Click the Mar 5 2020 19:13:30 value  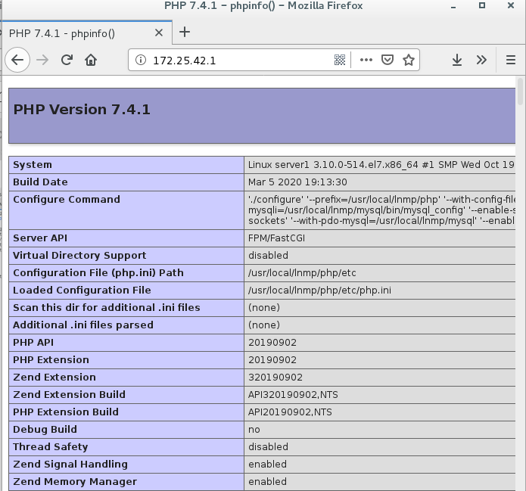click(x=297, y=182)
